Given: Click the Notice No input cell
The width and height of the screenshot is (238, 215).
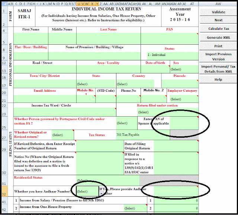Looking at the screenshot, I should point(100,164).
